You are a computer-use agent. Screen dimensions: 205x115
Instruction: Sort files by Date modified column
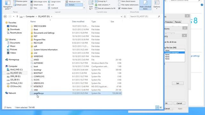[78, 21]
